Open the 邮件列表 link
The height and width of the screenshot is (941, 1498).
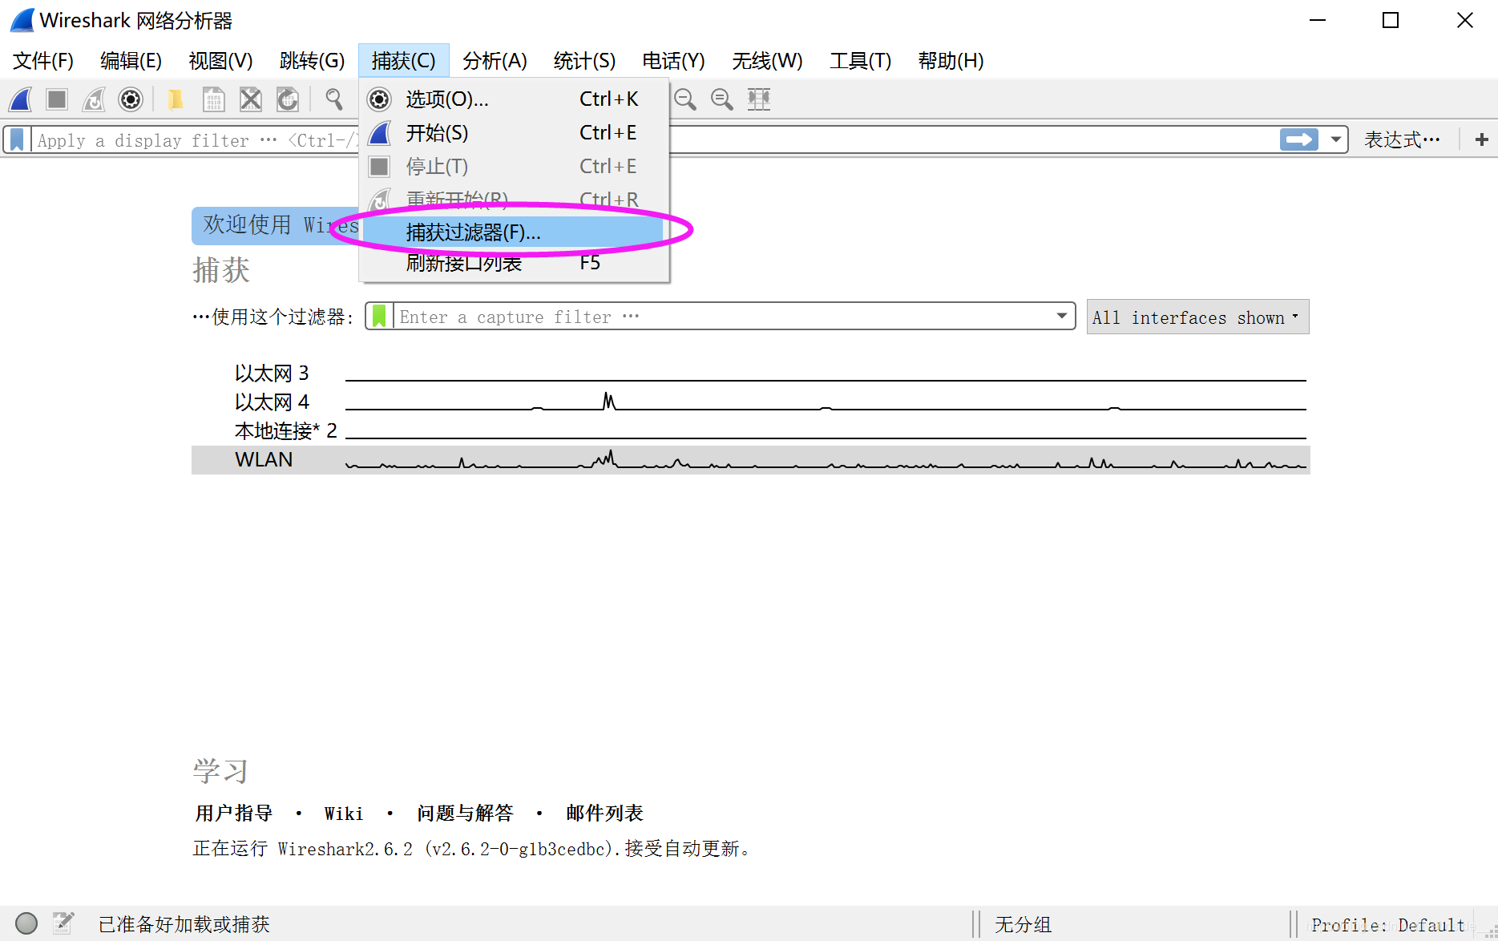604,813
